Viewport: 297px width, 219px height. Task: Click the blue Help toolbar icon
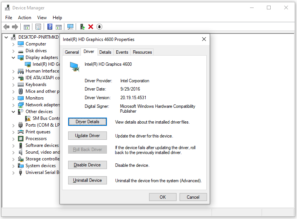50,27
